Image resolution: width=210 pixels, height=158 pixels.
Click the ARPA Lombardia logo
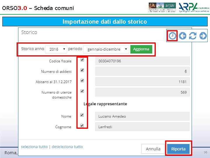pyautogui.click(x=194, y=7)
